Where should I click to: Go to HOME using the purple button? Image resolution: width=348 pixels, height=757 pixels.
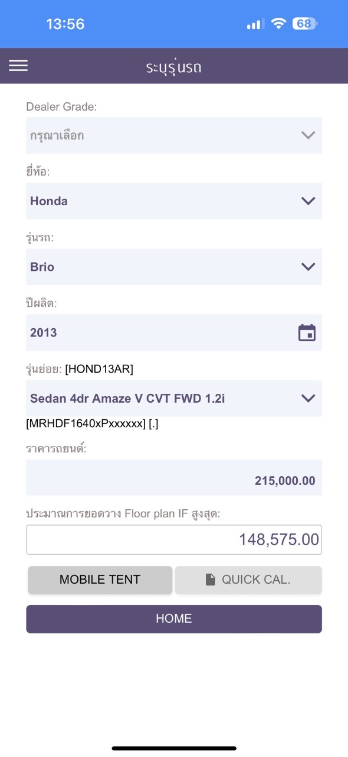pos(174,619)
